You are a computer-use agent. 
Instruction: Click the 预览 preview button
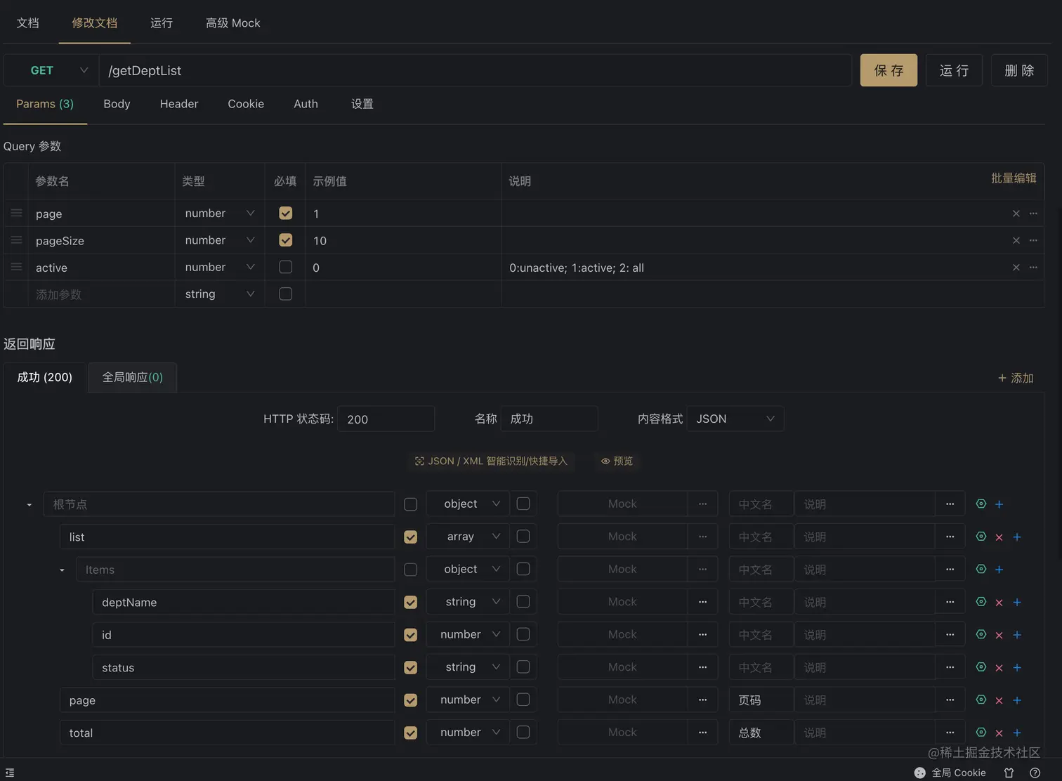[617, 461]
